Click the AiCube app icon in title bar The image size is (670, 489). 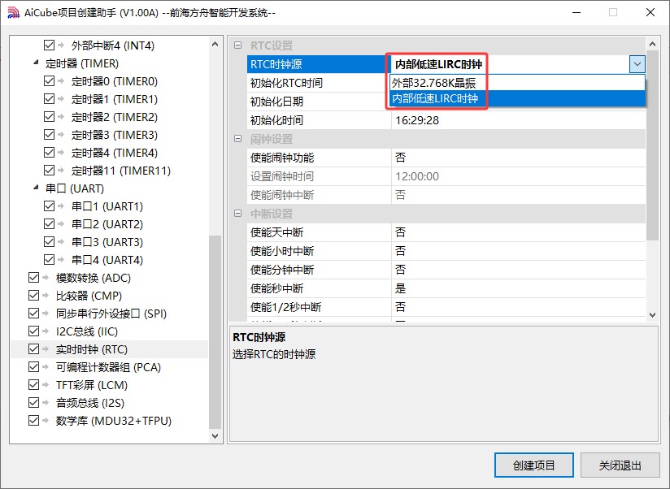tap(14, 13)
